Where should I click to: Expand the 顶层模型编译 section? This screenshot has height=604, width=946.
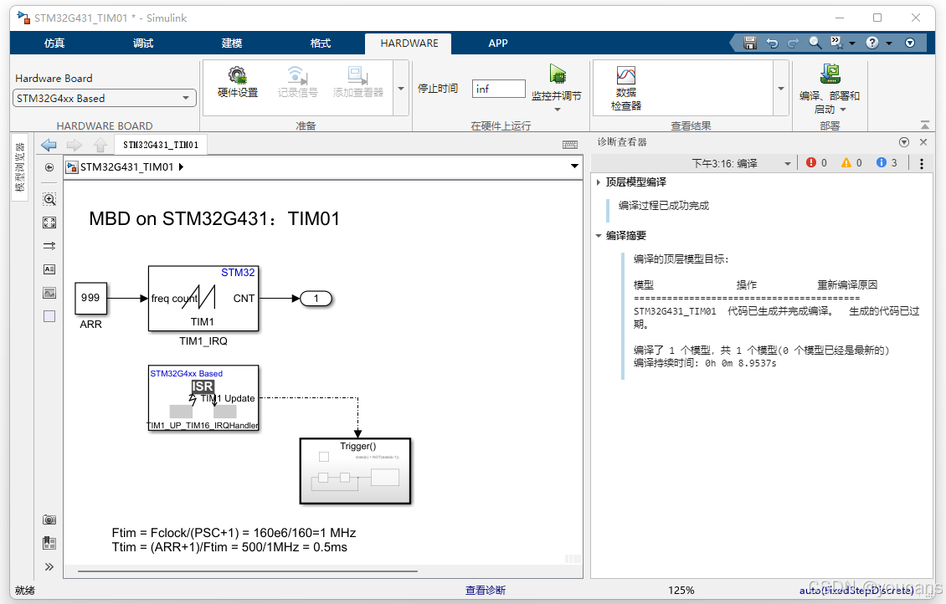pyautogui.click(x=598, y=182)
